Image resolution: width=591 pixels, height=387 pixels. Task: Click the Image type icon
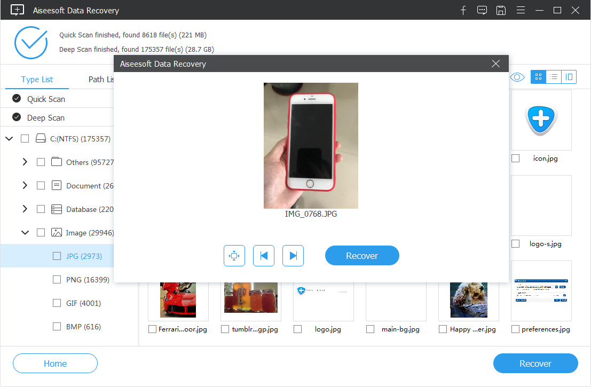[x=57, y=233]
